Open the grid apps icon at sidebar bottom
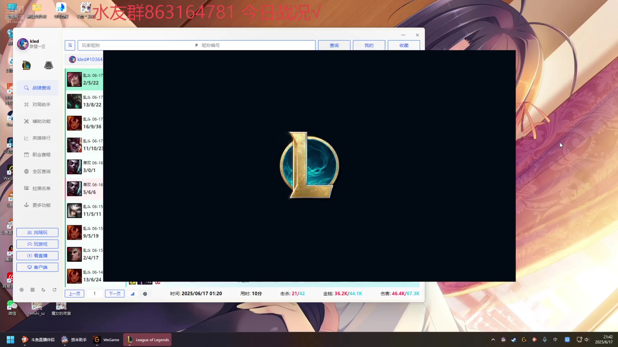Viewport: 618px width, 347px height. [x=33, y=290]
